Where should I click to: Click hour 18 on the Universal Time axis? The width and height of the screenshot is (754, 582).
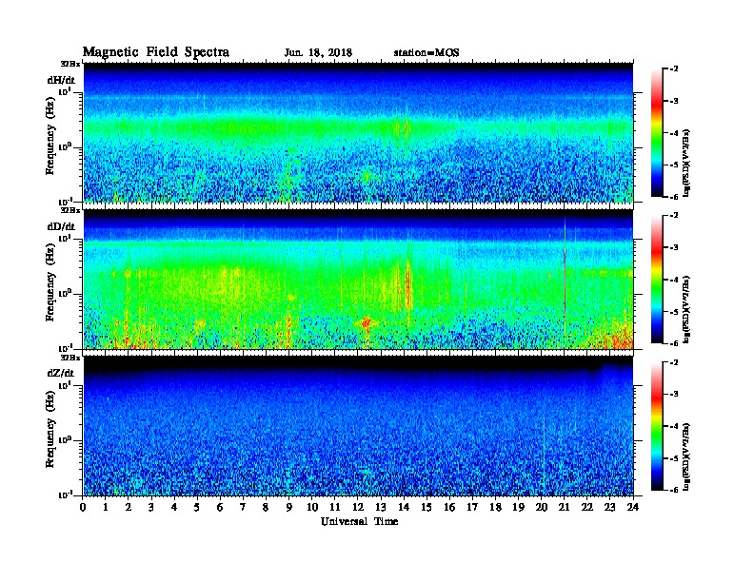click(495, 507)
